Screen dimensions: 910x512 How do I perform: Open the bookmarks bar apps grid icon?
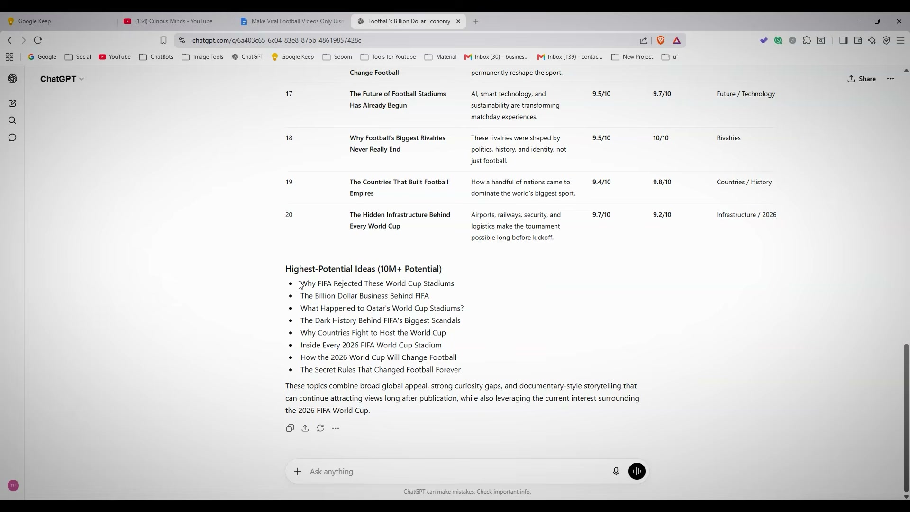click(9, 57)
